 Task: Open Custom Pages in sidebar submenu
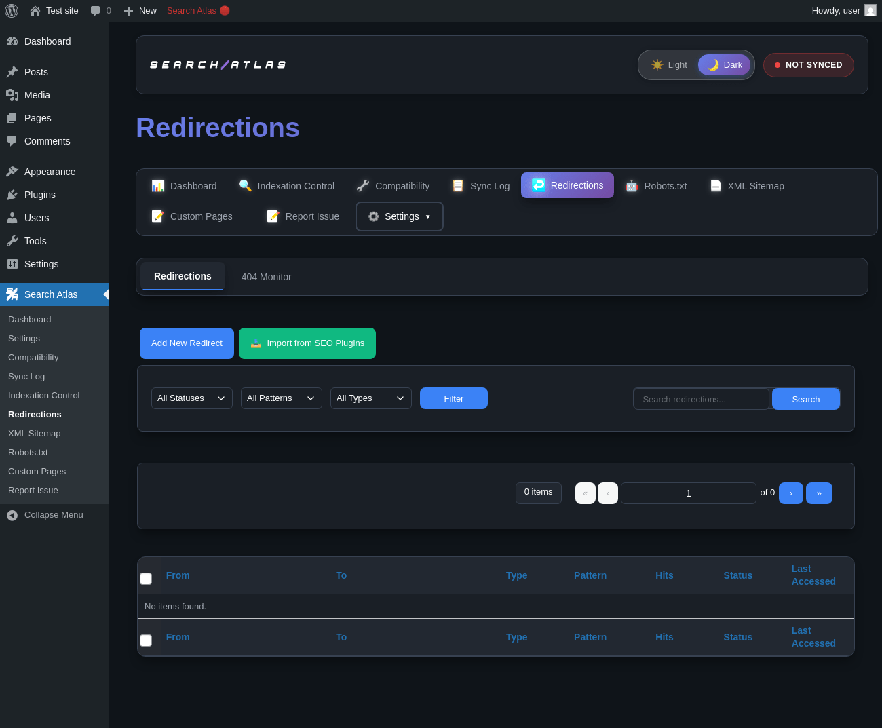[37, 471]
